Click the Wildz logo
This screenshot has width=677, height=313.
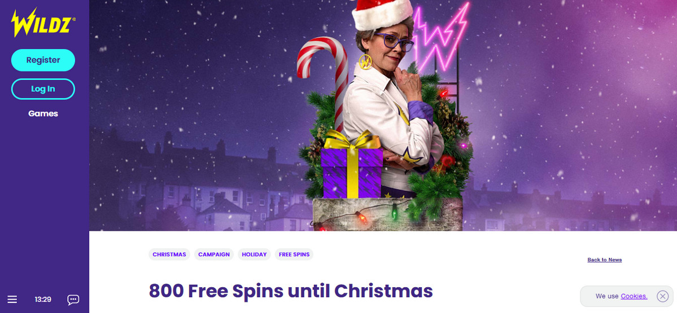coord(43,23)
